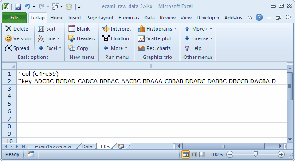The image size is (295, 161).
Task: Select column header 1
Action: pyautogui.click(x=151, y=66)
